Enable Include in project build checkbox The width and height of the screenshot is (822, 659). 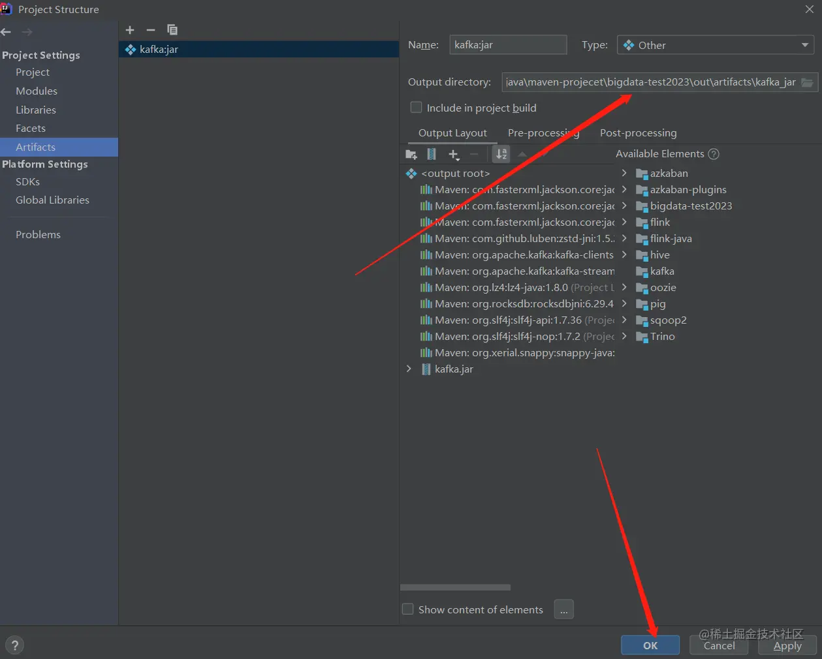click(x=416, y=108)
